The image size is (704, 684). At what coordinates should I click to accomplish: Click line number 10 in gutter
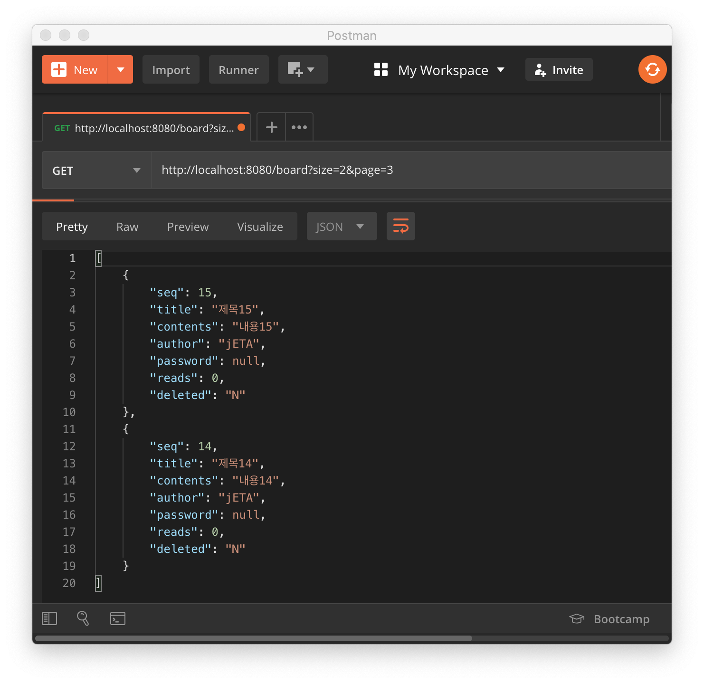pyautogui.click(x=69, y=412)
